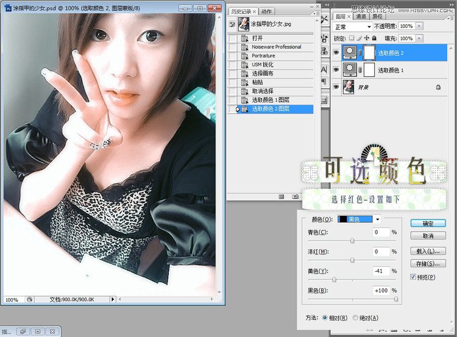Adjust the 洋红(M) magenta slider handle

tap(352, 260)
